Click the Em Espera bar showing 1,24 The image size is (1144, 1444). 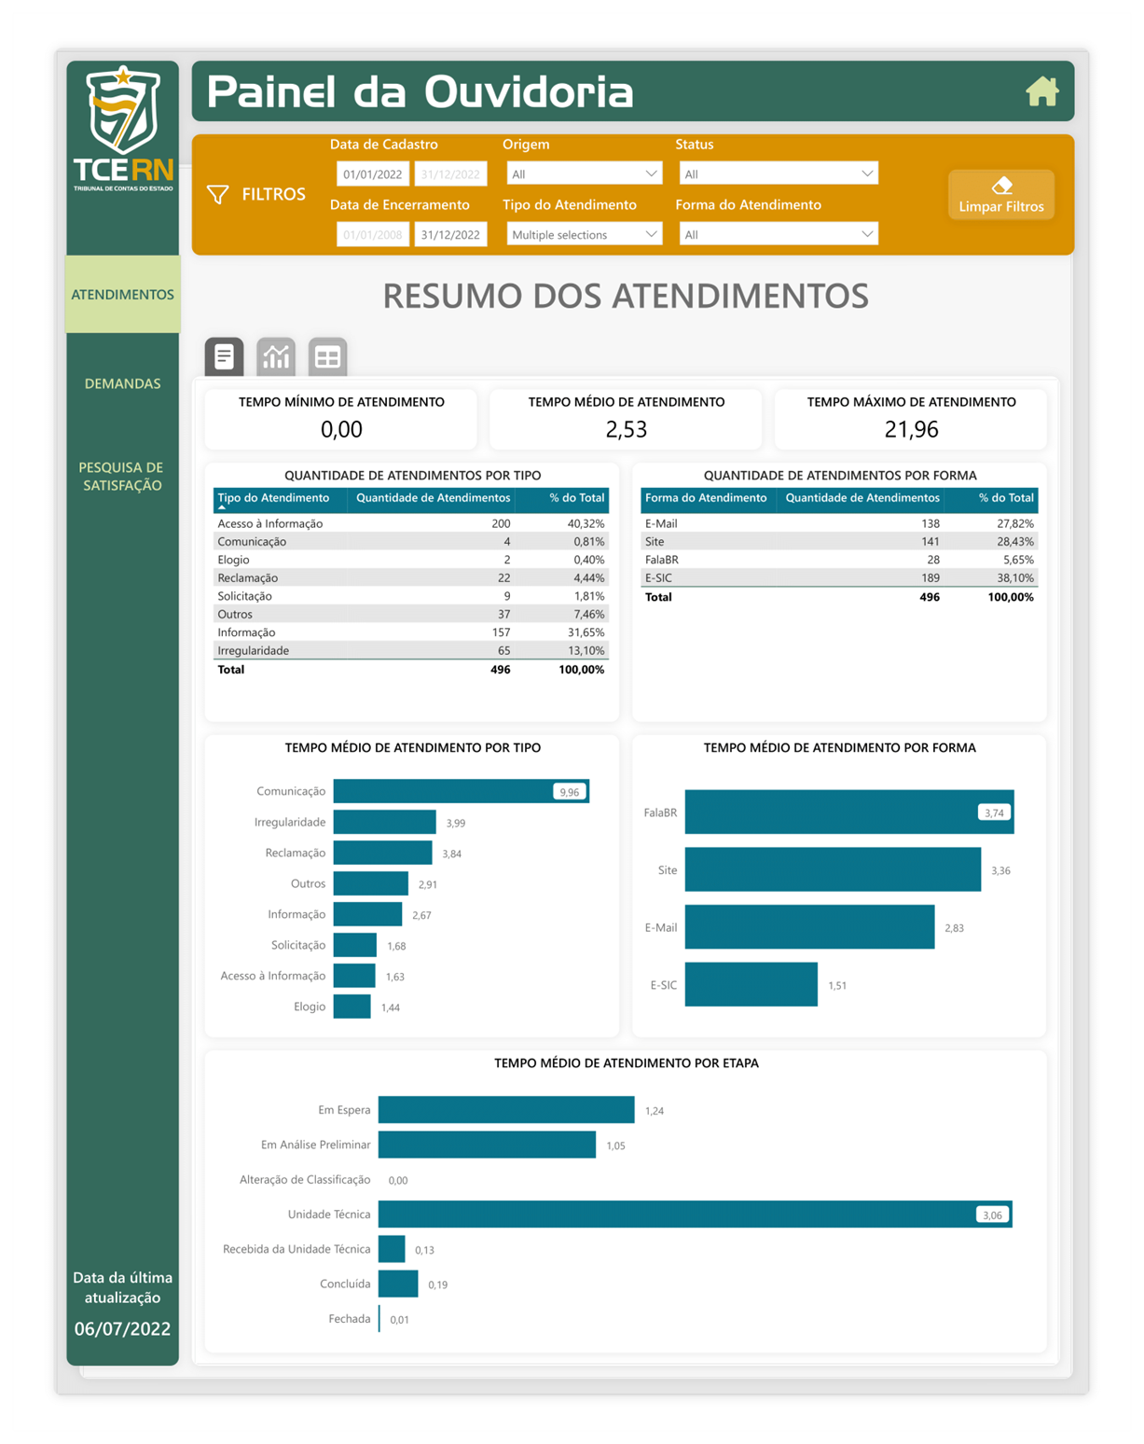(x=506, y=1110)
